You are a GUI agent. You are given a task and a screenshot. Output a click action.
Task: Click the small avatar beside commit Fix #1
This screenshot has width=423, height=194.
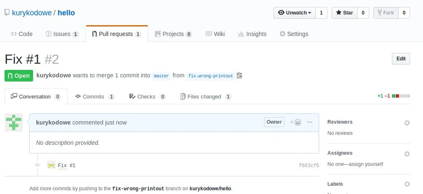pos(51,165)
